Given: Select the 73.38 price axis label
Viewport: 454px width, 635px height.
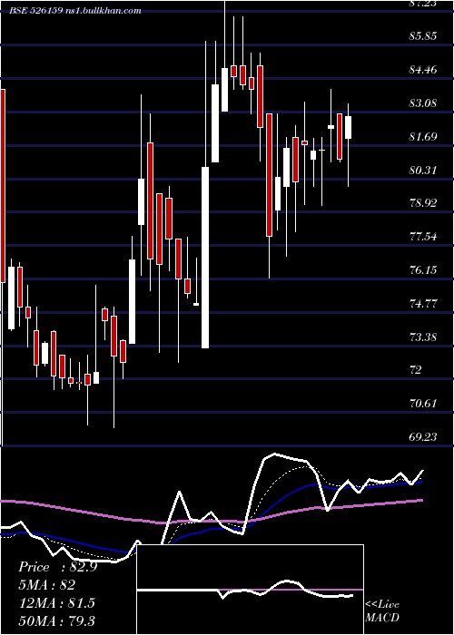Looking at the screenshot, I should click(x=423, y=337).
